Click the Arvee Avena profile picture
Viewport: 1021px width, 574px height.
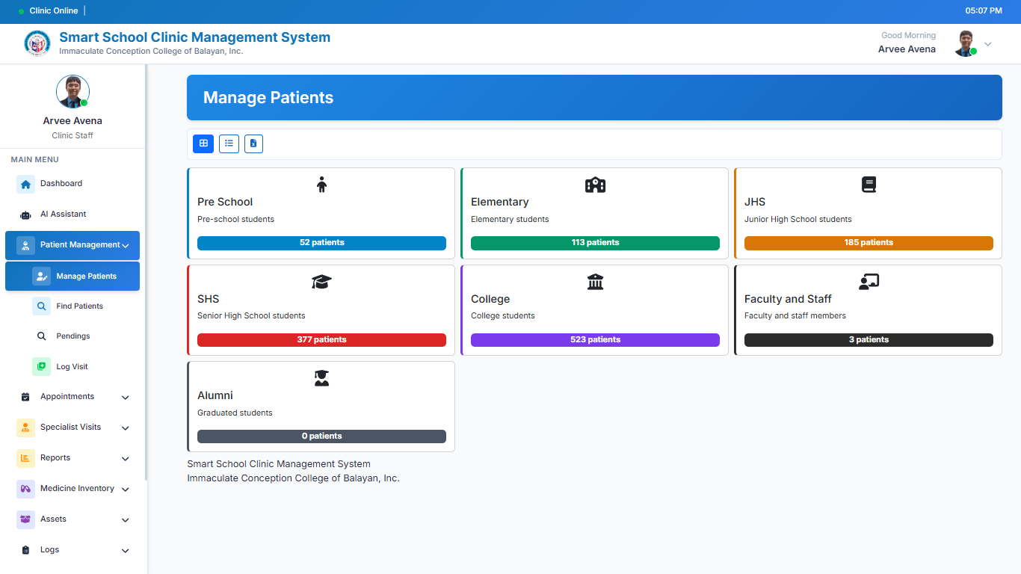point(73,91)
